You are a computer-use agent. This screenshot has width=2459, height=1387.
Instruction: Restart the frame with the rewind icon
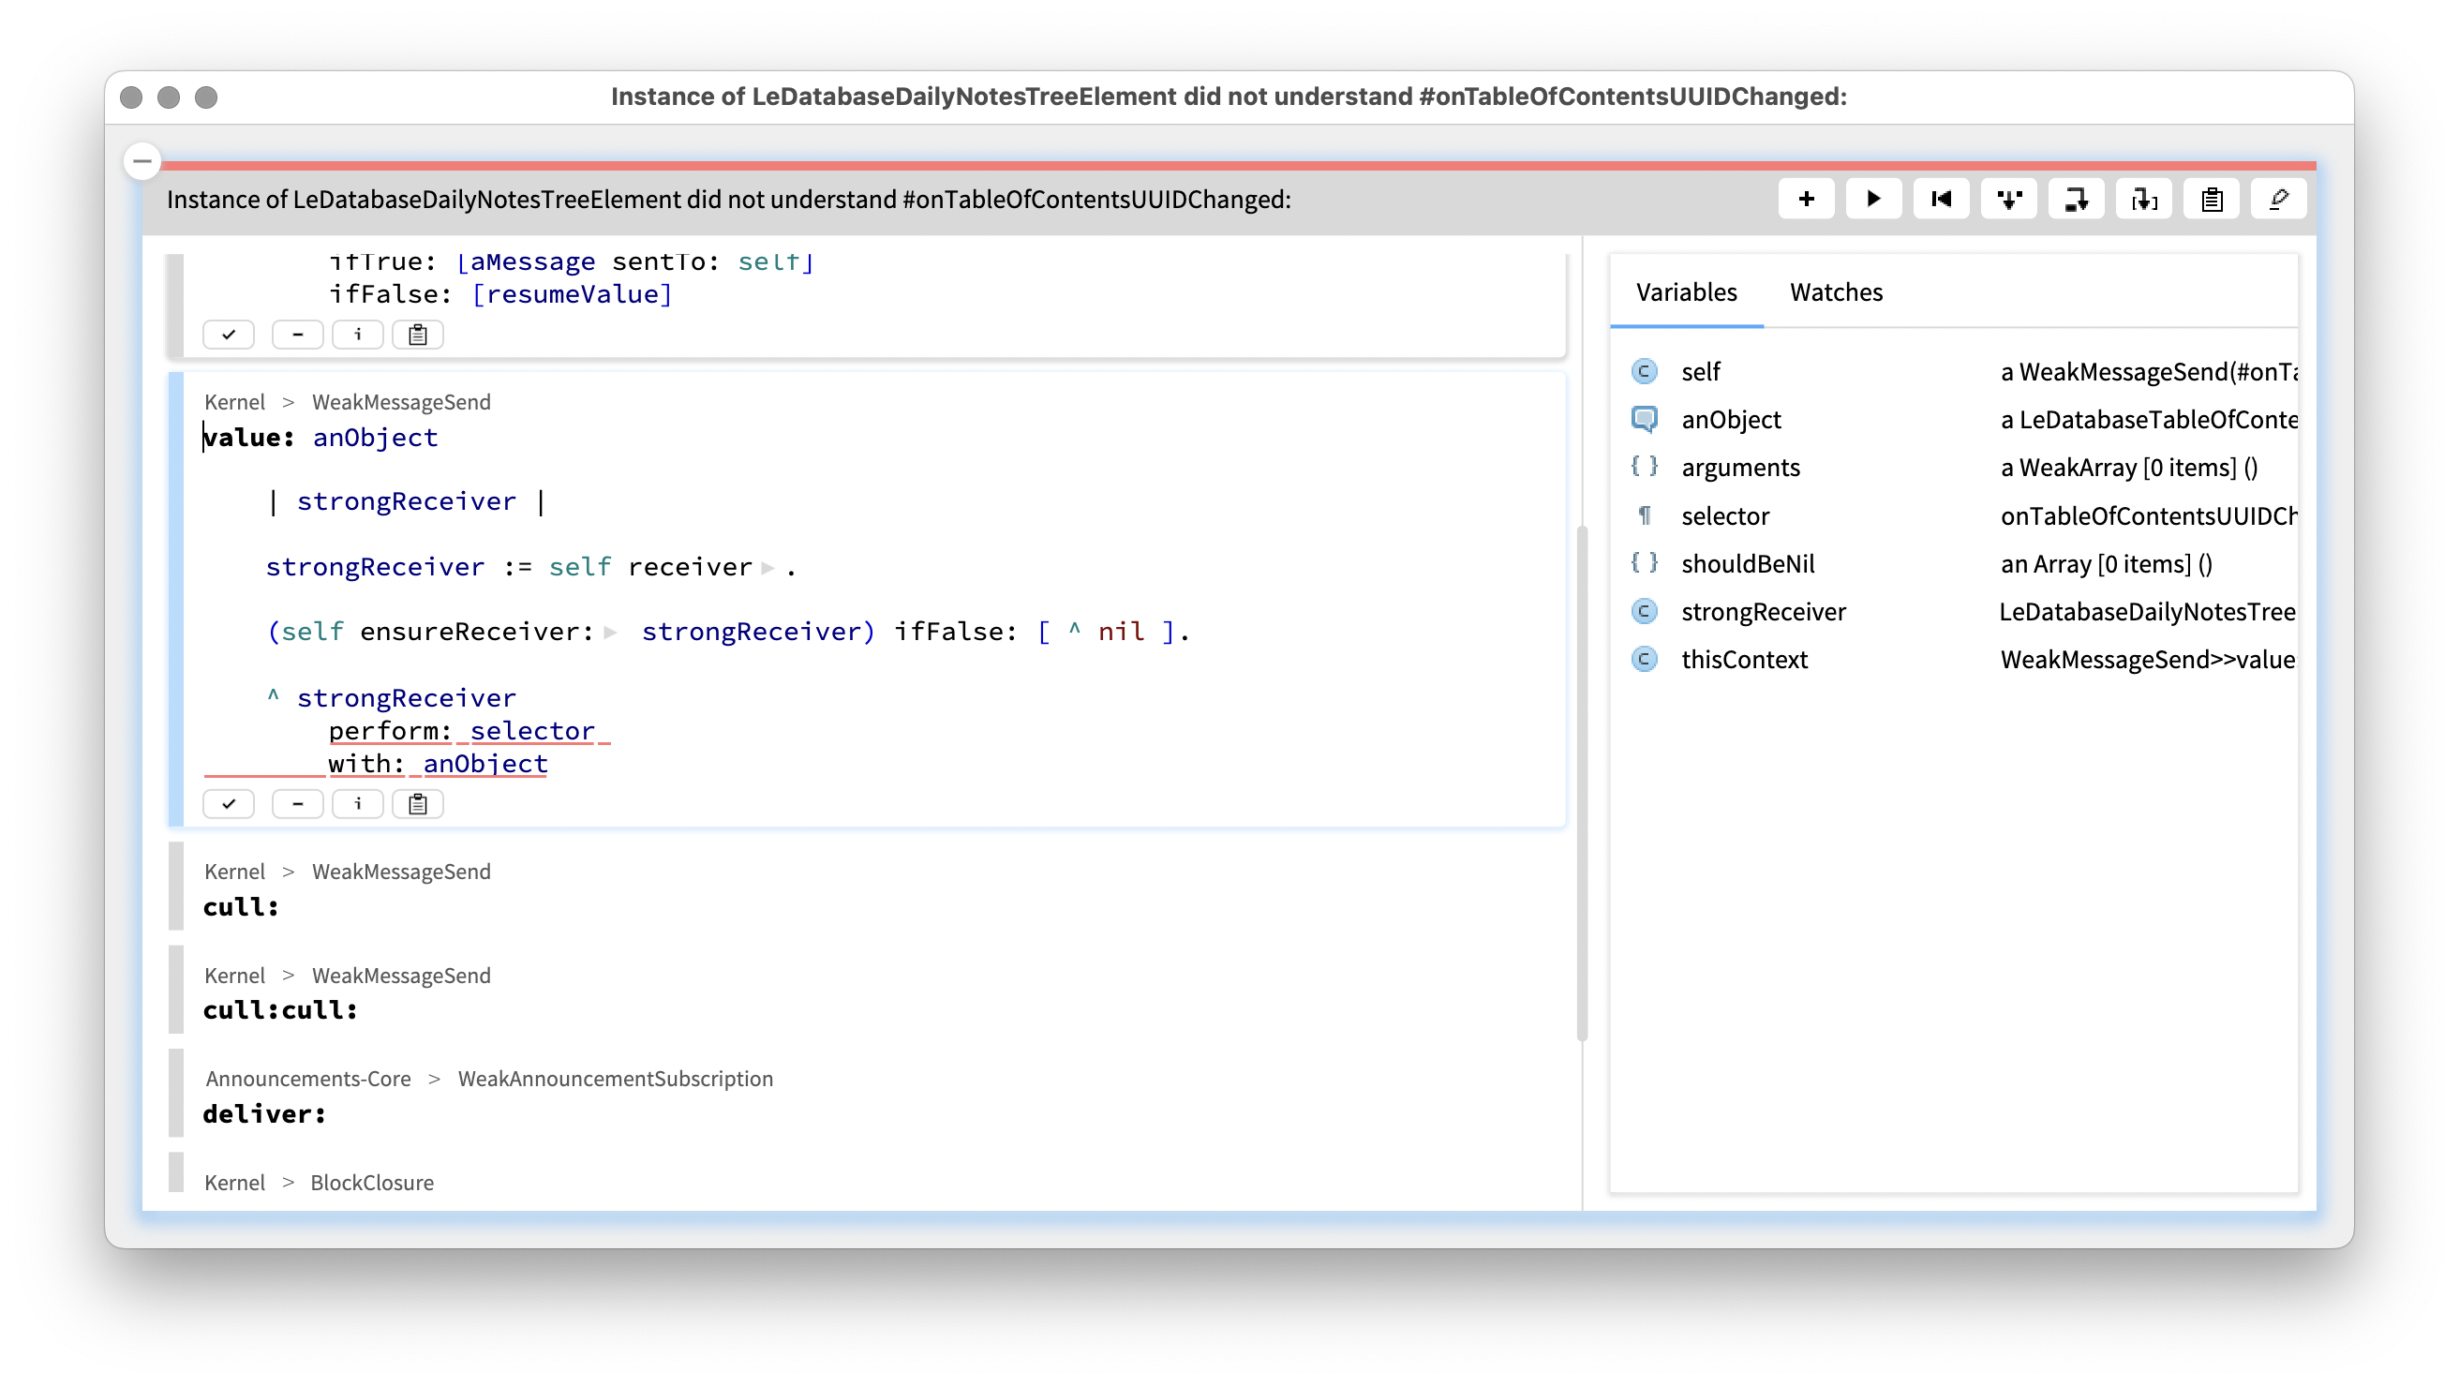tap(1941, 200)
